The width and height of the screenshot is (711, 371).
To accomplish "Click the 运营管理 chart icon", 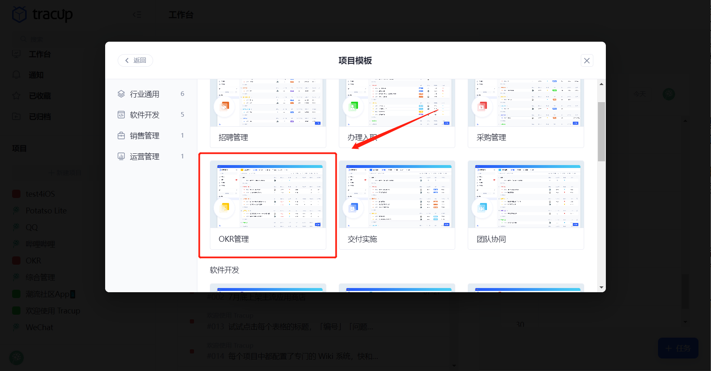I will click(x=121, y=156).
